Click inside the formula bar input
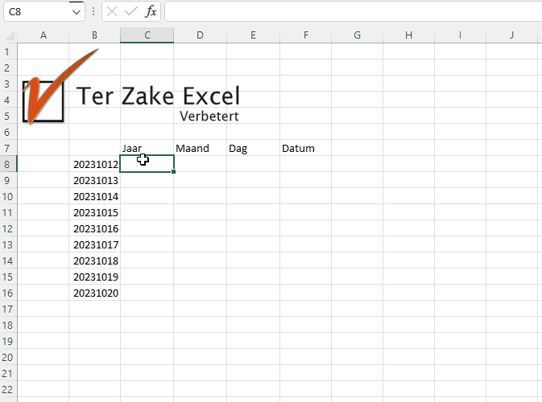542x402 pixels. click(354, 12)
